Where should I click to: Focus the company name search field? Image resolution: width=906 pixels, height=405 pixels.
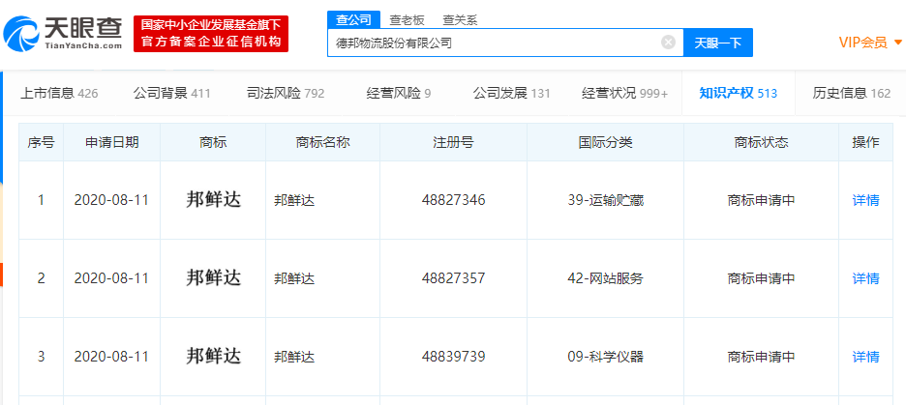(494, 43)
